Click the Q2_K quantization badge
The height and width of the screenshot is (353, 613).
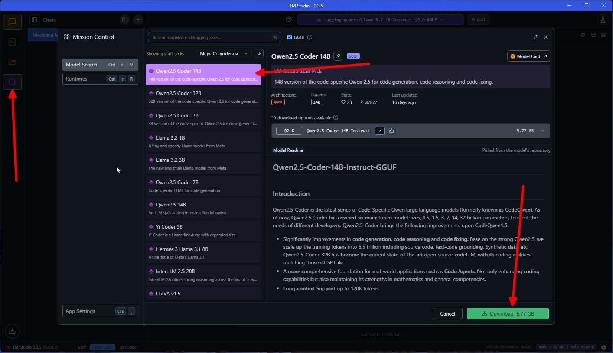click(289, 131)
